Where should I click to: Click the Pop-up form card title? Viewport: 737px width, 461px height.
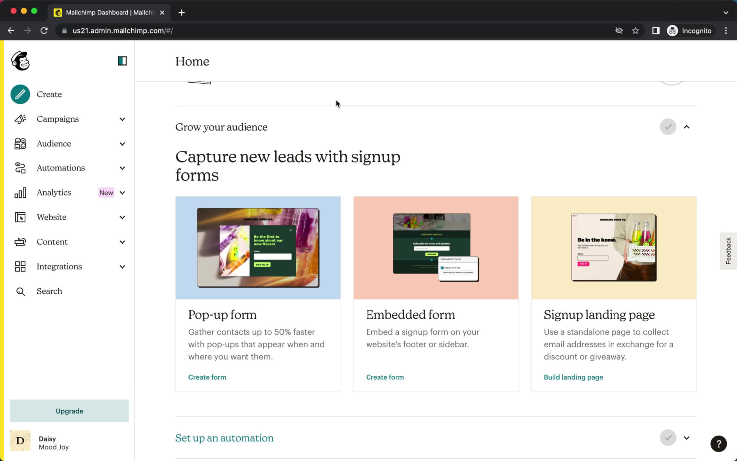(222, 315)
